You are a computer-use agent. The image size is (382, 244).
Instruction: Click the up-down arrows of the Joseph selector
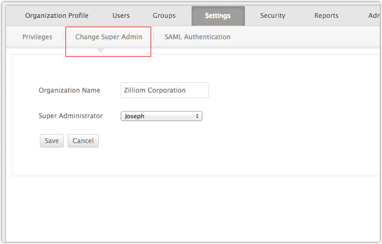coord(197,116)
